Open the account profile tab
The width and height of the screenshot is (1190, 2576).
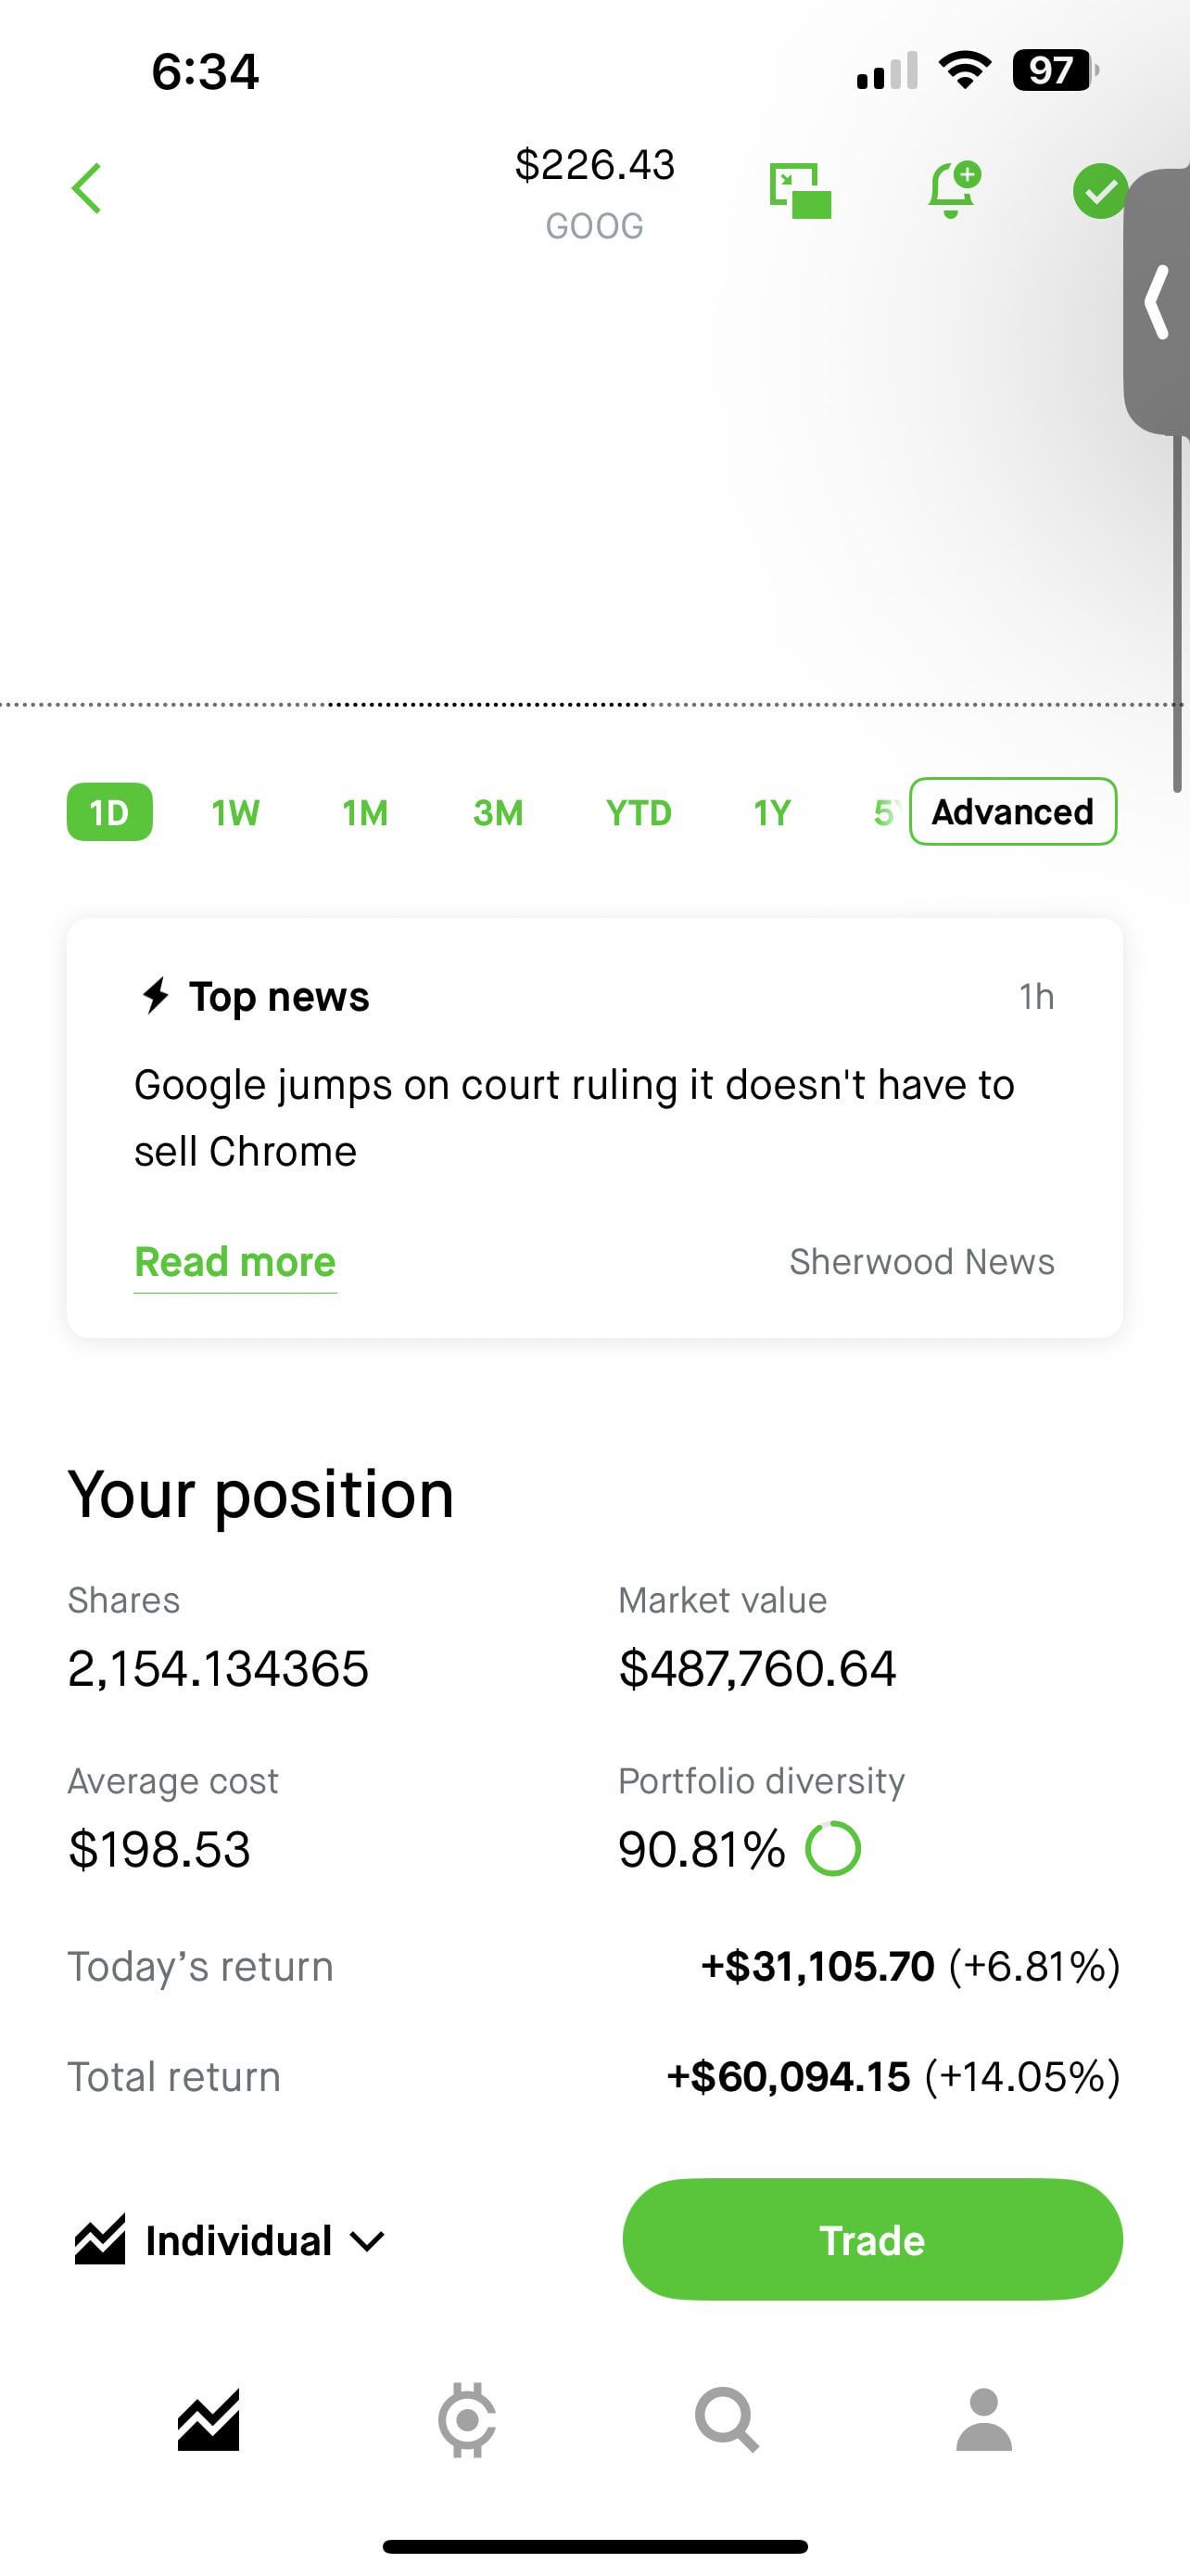tap(984, 2420)
